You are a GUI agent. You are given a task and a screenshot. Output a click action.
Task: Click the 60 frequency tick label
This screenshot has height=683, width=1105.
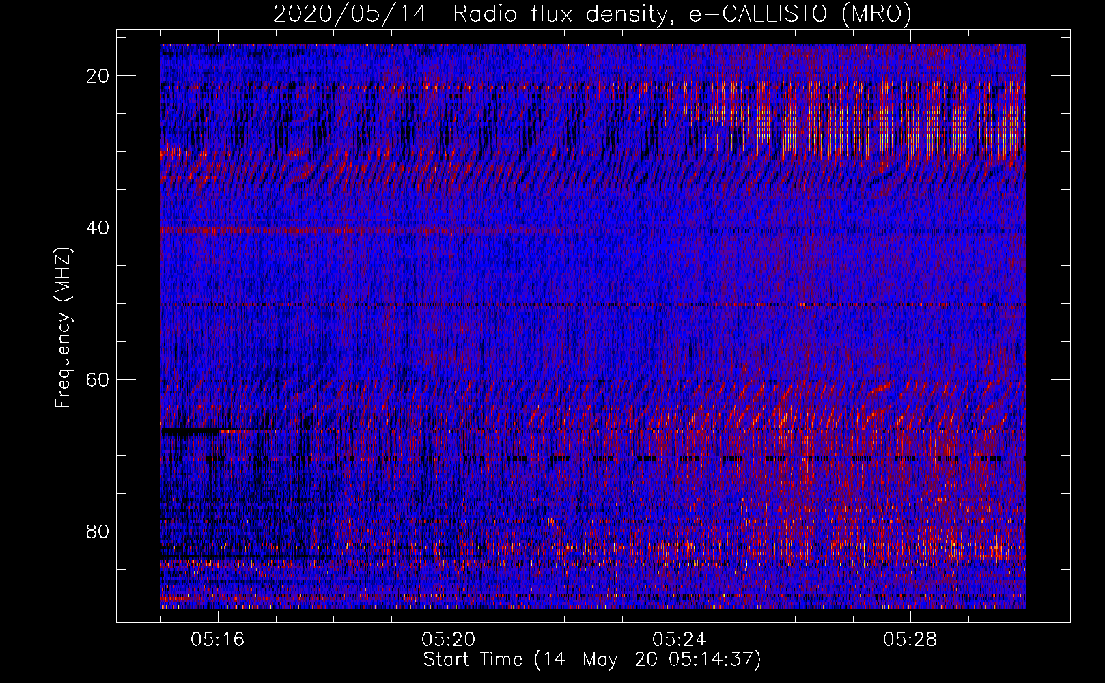[x=98, y=379]
